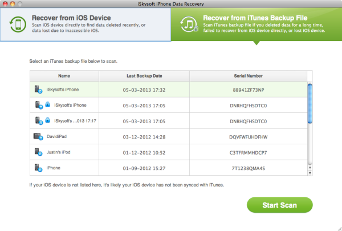The image size is (342, 231).
Task: Click device icon beside iSkysoft's ...013 17:17
Action: (x=39, y=121)
